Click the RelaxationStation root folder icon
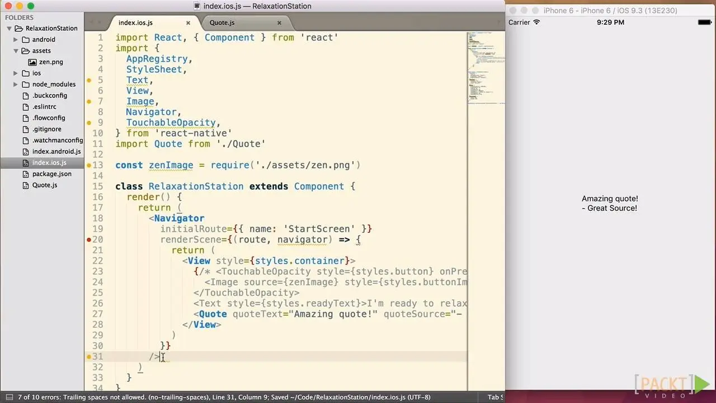Image resolution: width=716 pixels, height=403 pixels. tap(19, 29)
